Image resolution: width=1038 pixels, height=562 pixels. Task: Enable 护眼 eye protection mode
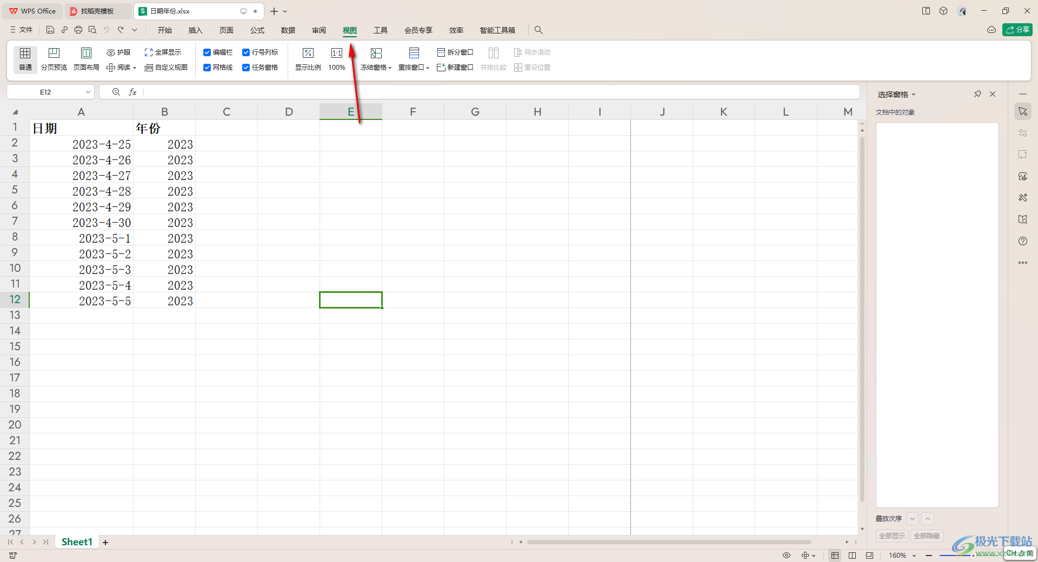click(118, 52)
